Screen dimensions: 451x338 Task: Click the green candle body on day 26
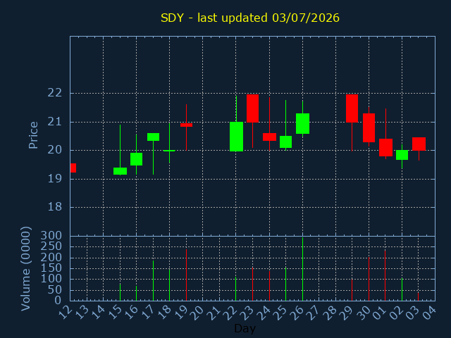click(x=302, y=124)
